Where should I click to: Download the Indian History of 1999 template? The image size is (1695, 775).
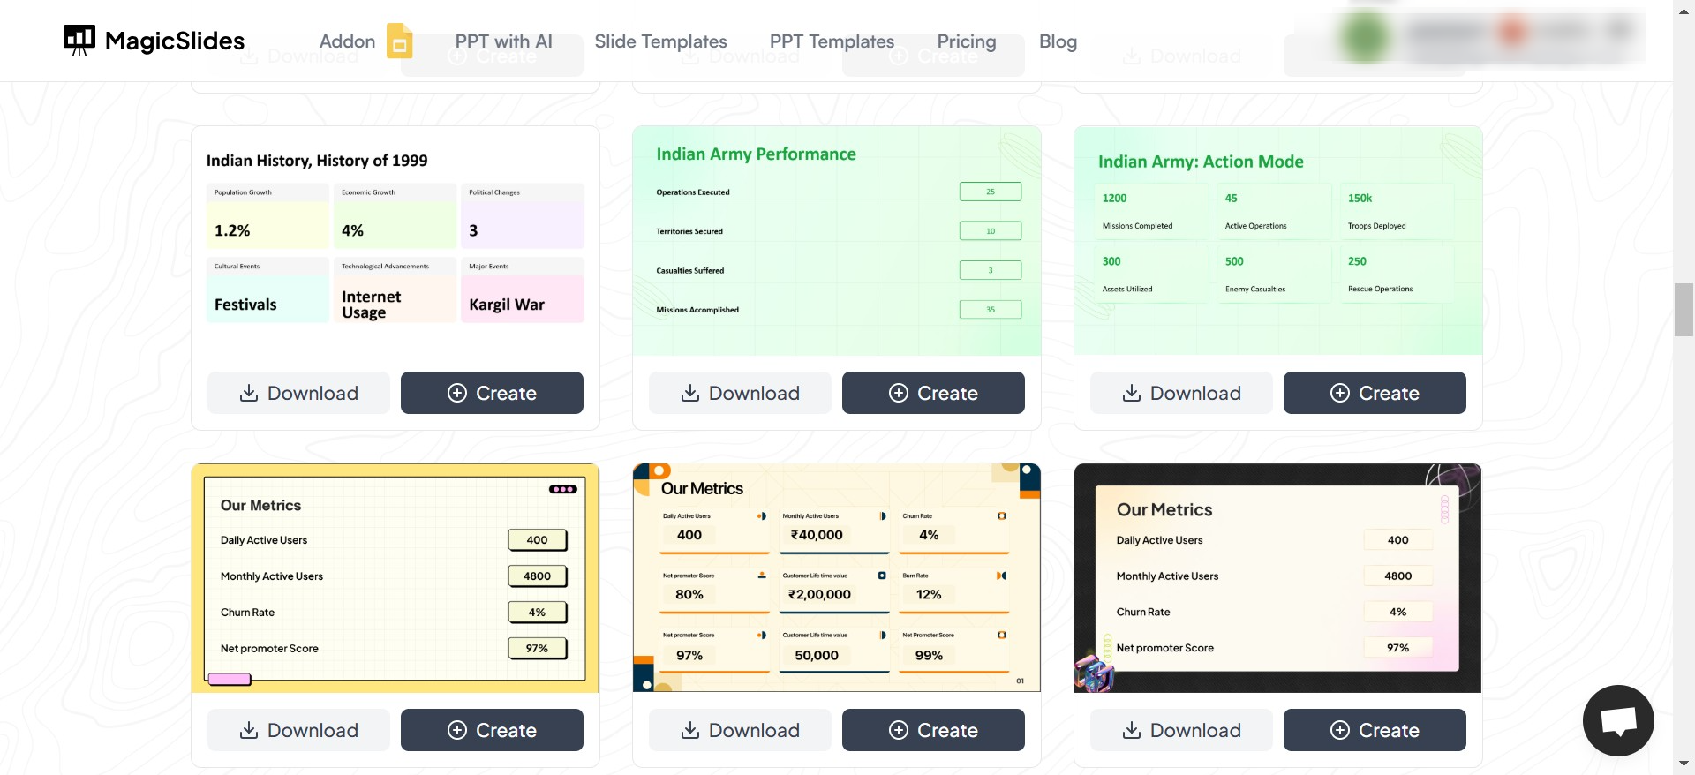pos(298,393)
